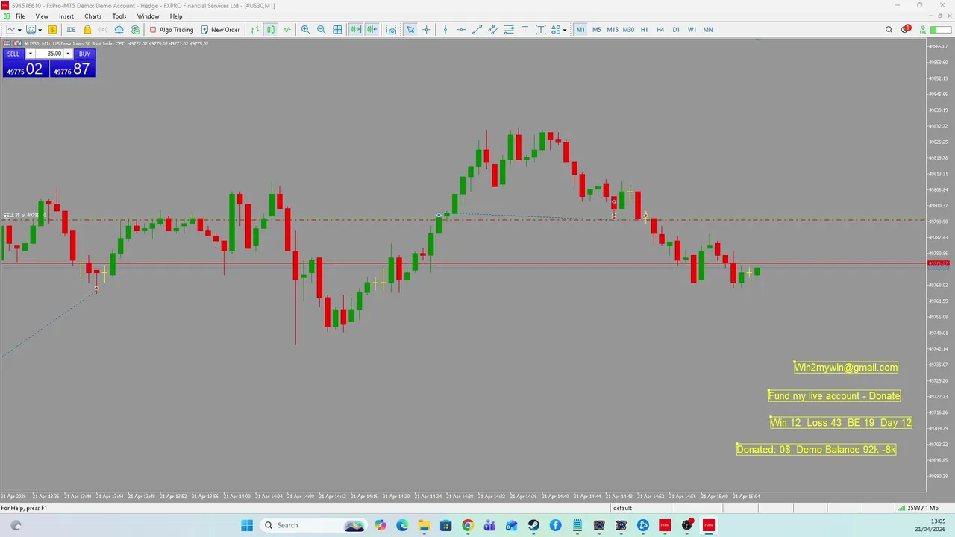Open the templates dropdown arrow
Image resolution: width=955 pixels, height=537 pixels.
pyautogui.click(x=40, y=30)
